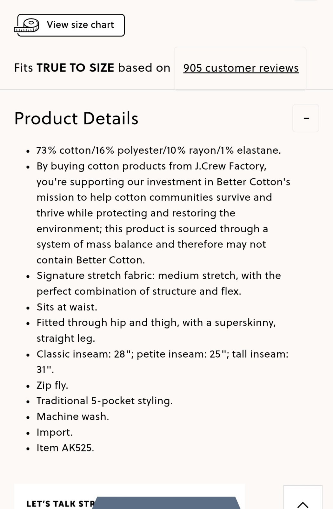
Task: Click the Traditional 5-pocket styling bullet
Action: coord(105,401)
